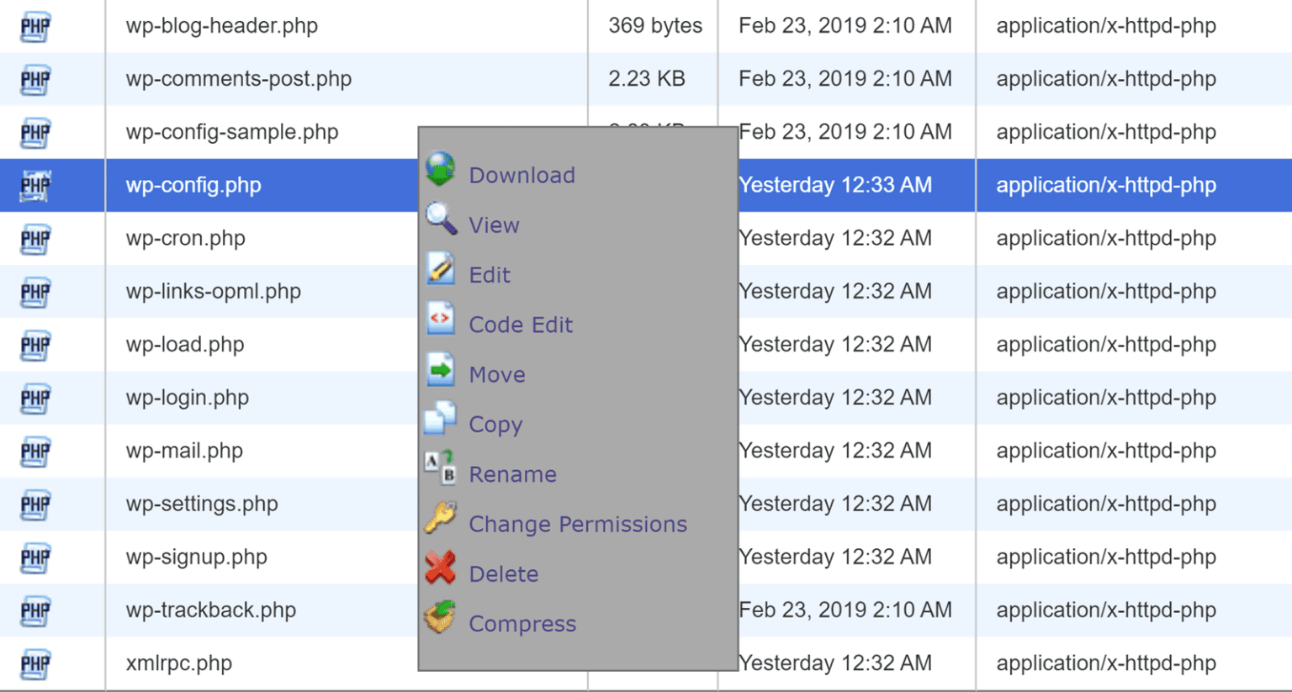Select Delete from the context menu
This screenshot has height=692, width=1292.
[504, 573]
